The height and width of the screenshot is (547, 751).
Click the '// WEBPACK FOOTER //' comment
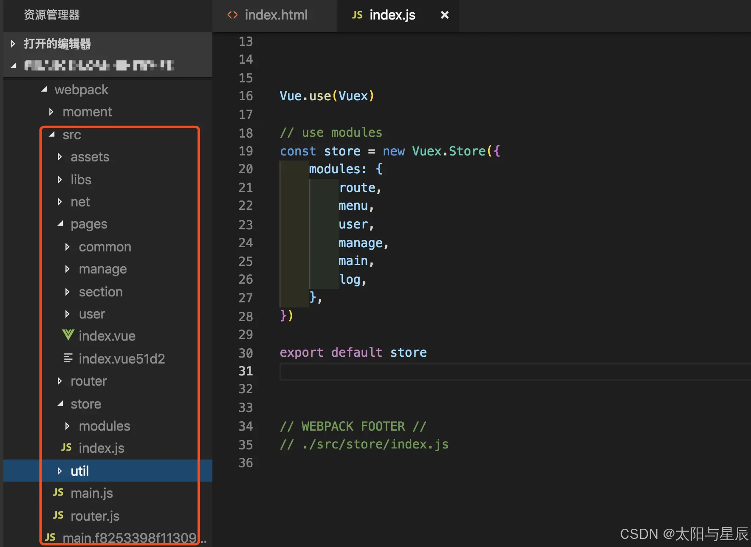353,426
